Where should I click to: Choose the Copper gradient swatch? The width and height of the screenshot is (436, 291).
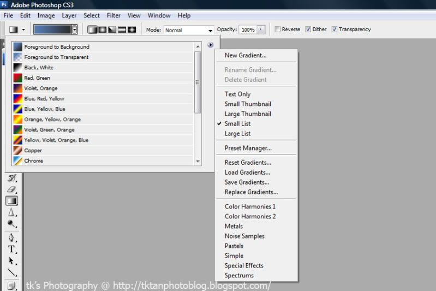pyautogui.click(x=18, y=151)
